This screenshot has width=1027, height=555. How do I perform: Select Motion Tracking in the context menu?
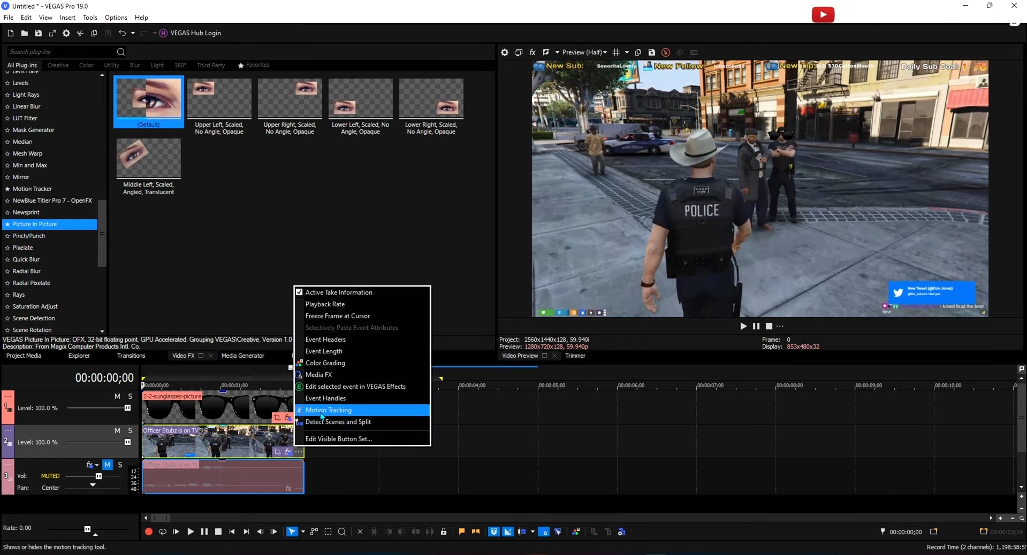(362, 410)
